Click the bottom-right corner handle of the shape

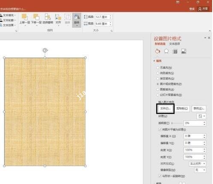pyautogui.click(x=85, y=166)
